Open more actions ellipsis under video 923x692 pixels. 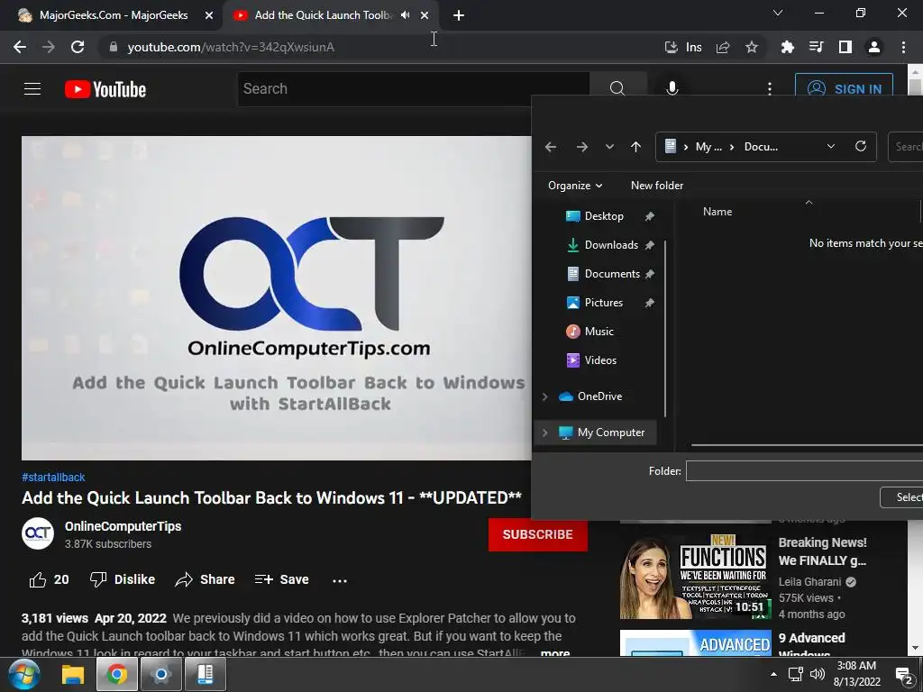coord(340,580)
